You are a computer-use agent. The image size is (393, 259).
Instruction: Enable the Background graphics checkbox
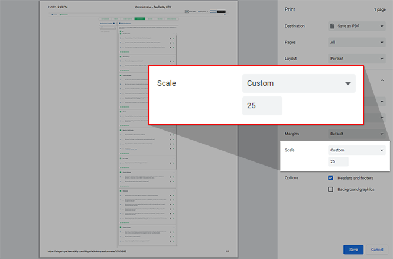[330, 189]
